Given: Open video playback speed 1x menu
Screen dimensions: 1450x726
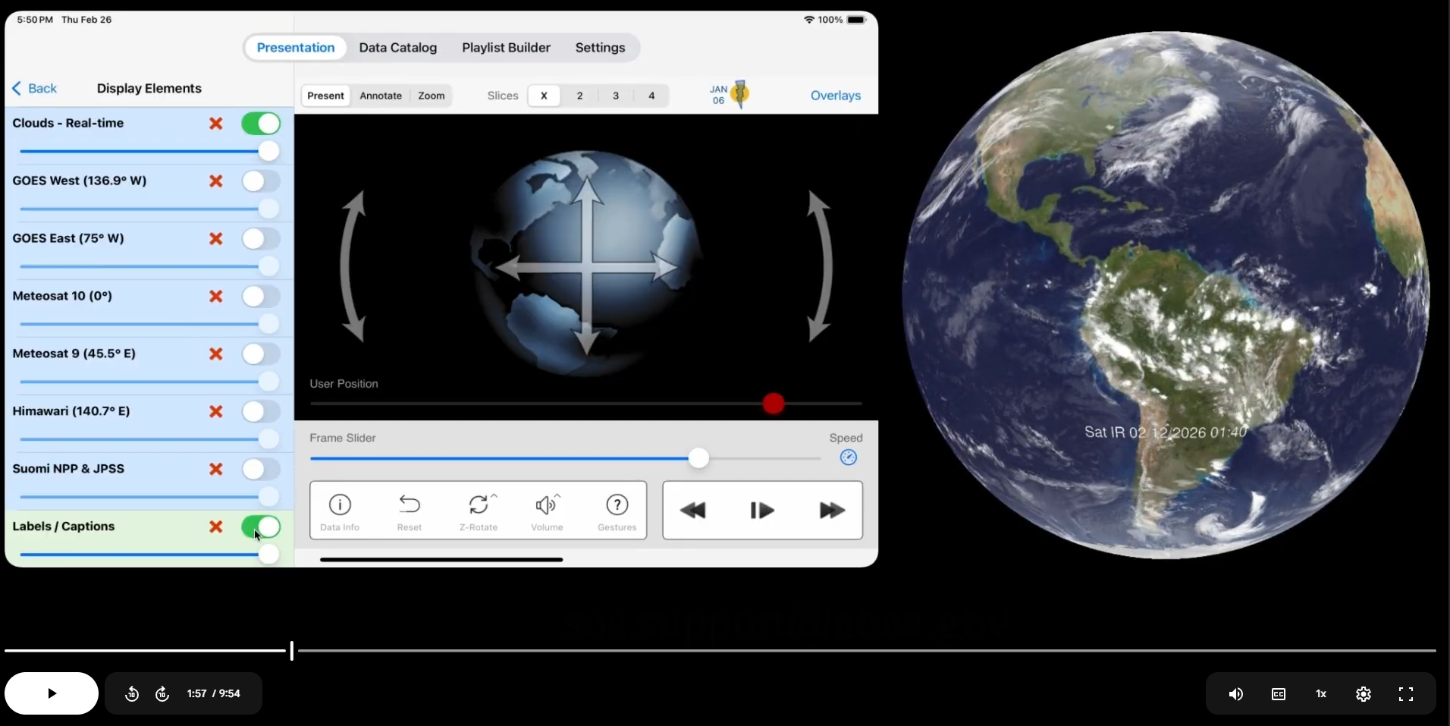Looking at the screenshot, I should pyautogui.click(x=1321, y=693).
